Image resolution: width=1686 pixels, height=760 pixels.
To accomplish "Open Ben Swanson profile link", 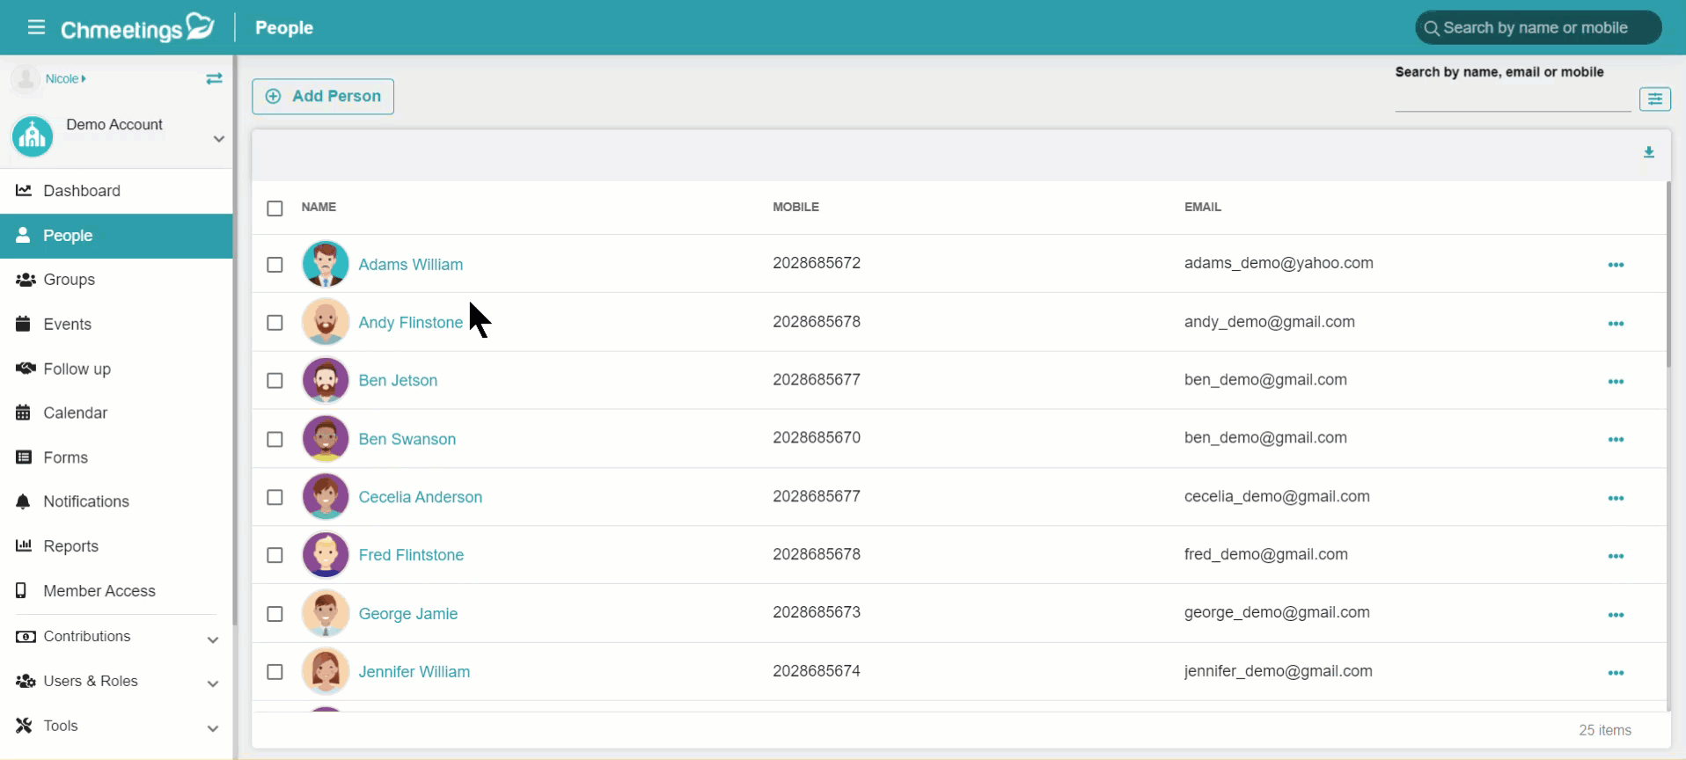I will 407,439.
